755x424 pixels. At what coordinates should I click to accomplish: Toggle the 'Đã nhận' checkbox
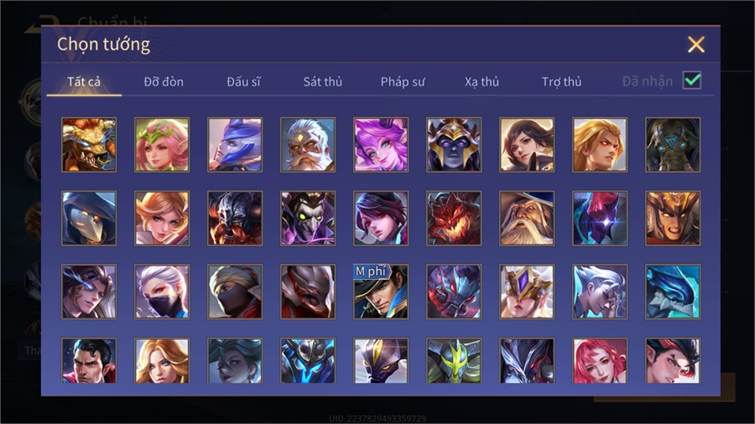(x=692, y=80)
